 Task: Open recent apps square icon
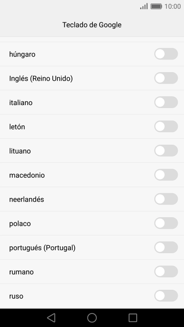133,318
